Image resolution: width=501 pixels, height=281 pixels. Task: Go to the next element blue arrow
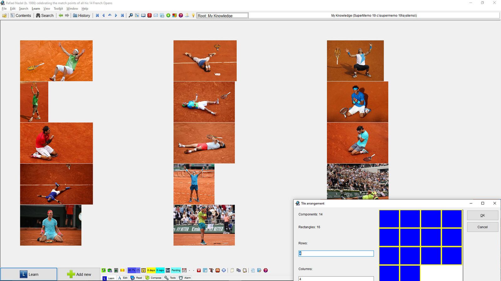tap(116, 15)
